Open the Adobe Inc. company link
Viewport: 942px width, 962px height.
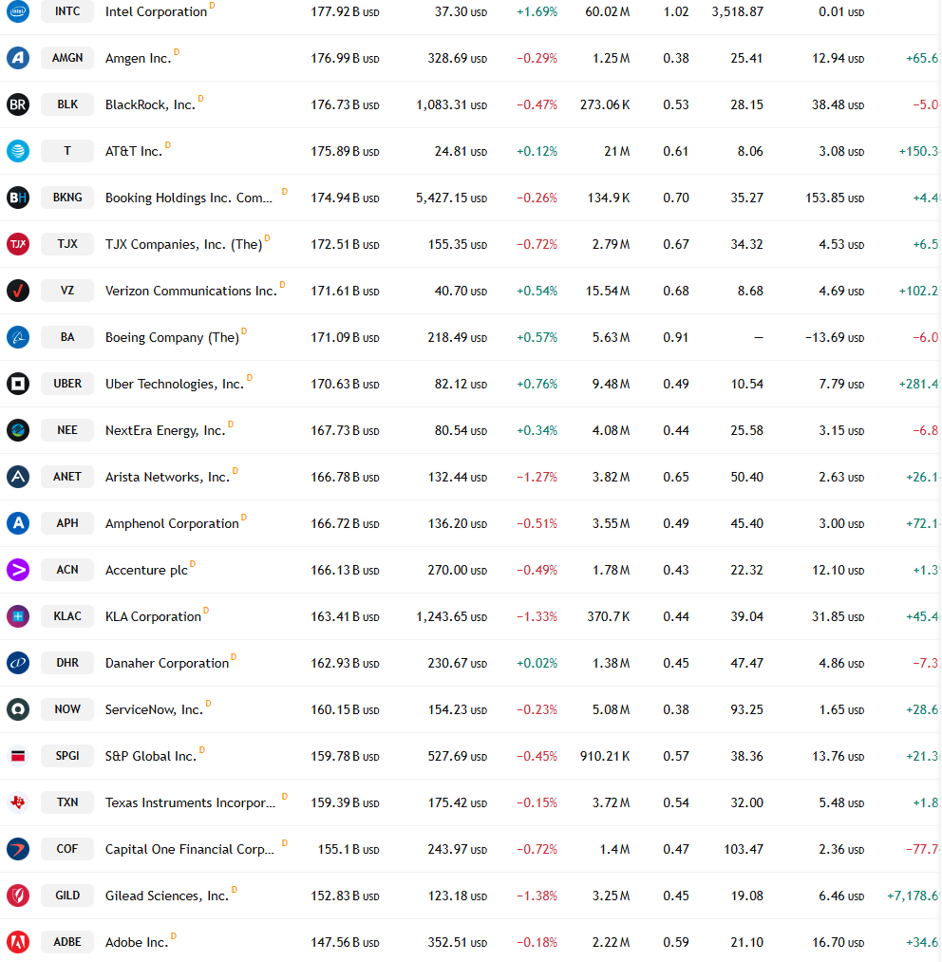coord(136,942)
